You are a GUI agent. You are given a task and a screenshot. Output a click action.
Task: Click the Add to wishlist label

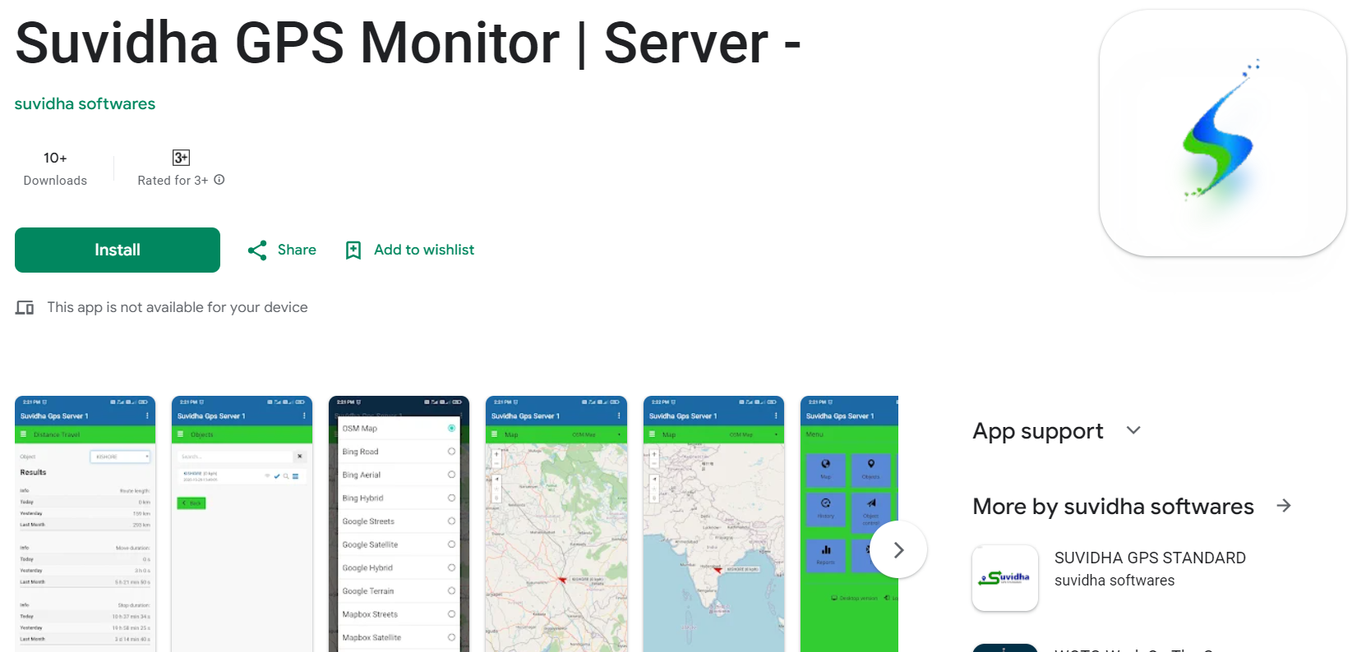(x=424, y=250)
